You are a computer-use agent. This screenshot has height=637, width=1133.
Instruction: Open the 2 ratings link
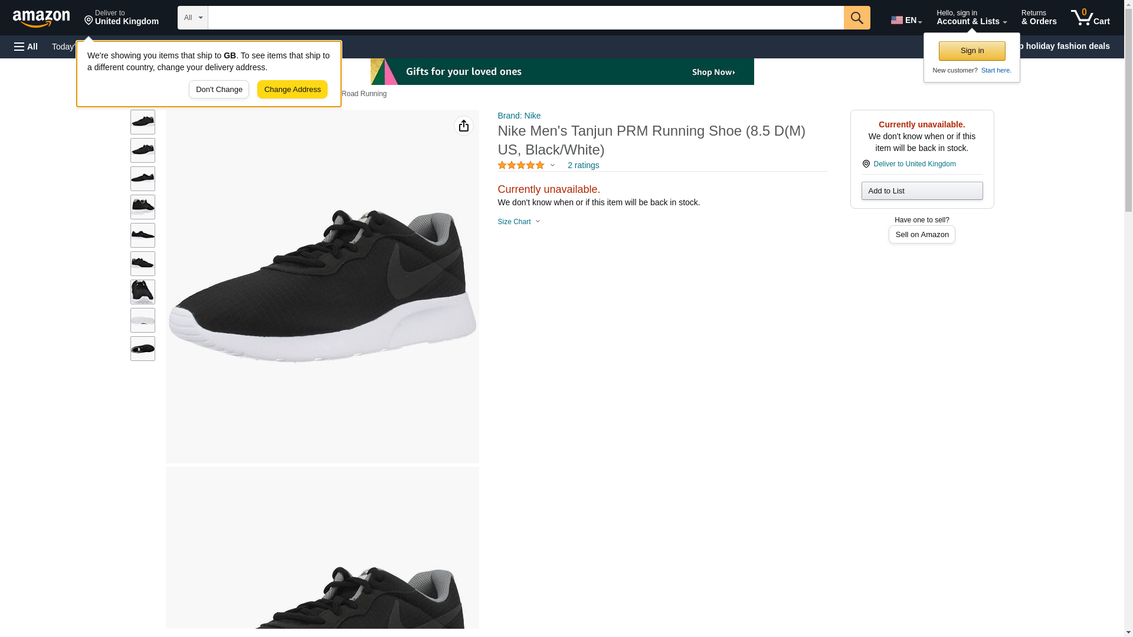click(x=583, y=166)
